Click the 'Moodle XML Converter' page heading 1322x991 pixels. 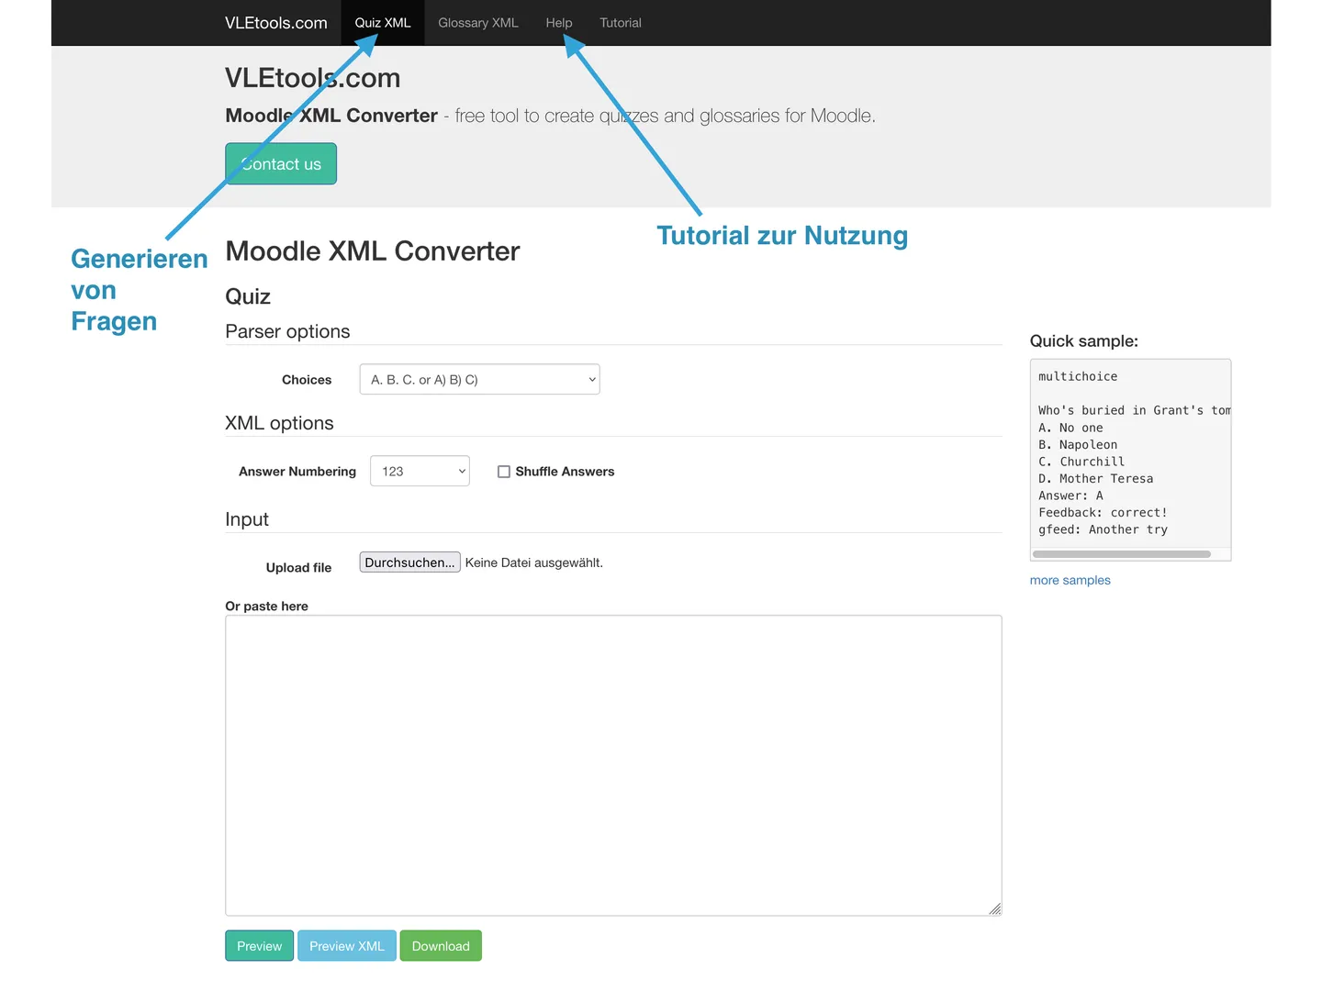(373, 251)
